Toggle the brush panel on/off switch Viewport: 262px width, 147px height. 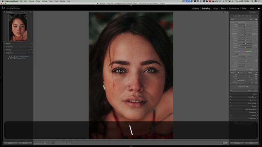click(231, 91)
